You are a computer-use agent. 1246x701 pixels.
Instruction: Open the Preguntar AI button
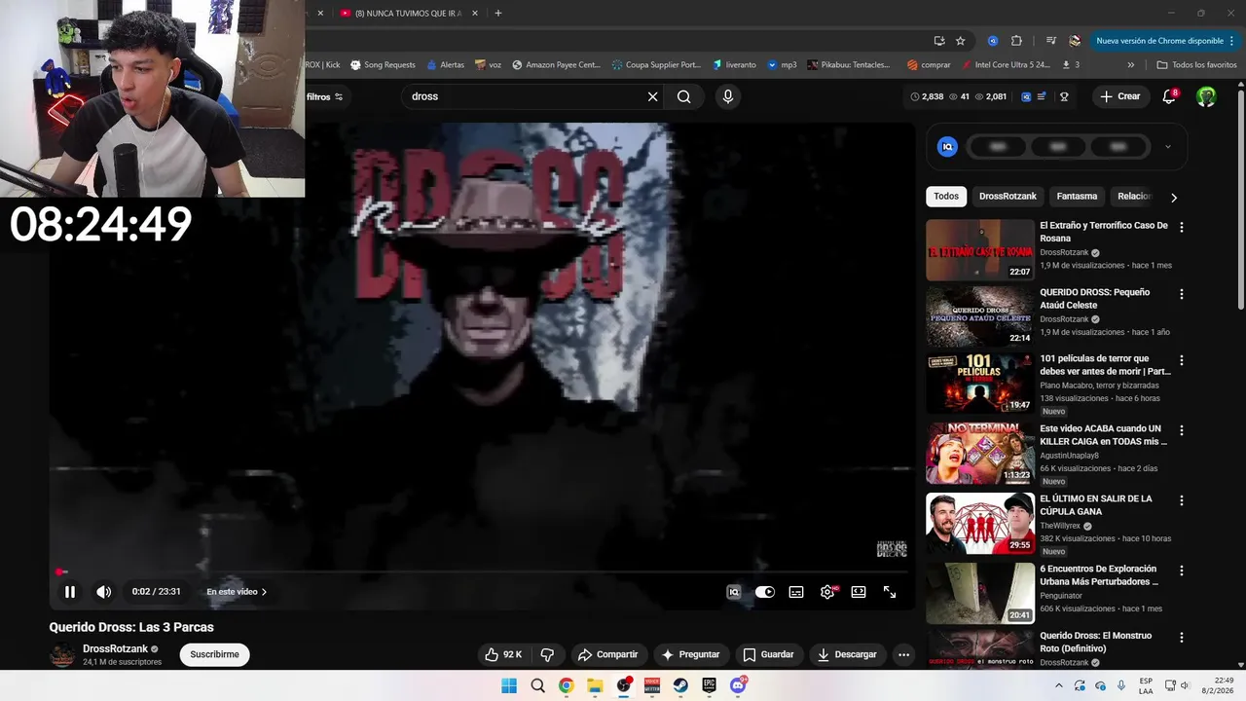(x=689, y=654)
